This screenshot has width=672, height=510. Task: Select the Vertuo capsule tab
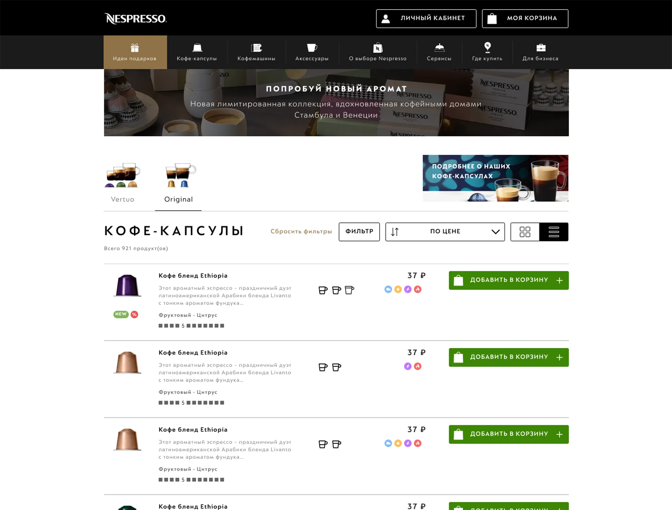click(x=123, y=183)
